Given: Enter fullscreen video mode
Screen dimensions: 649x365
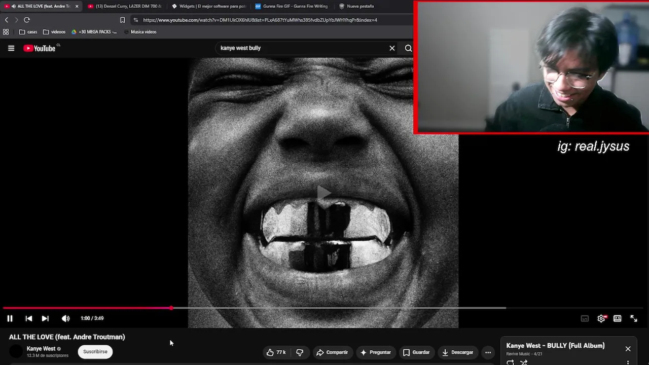Looking at the screenshot, I should pyautogui.click(x=634, y=318).
